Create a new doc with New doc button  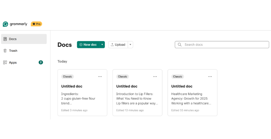(88, 45)
